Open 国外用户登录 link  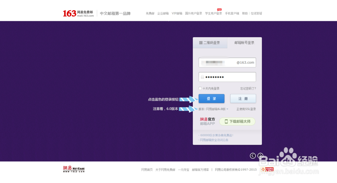(x=193, y=13)
